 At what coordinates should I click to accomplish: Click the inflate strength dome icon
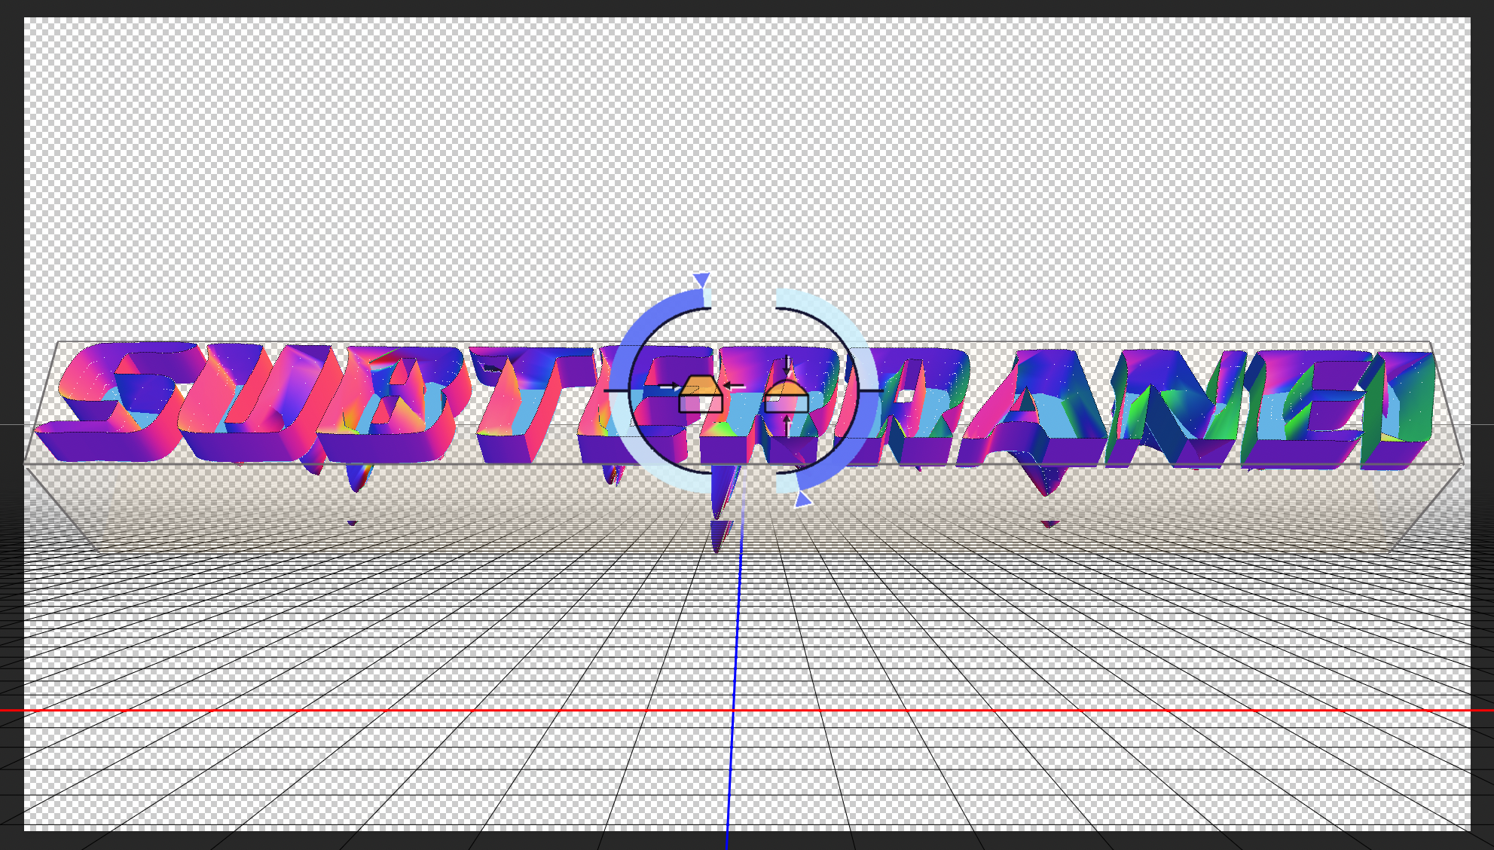[x=787, y=397]
